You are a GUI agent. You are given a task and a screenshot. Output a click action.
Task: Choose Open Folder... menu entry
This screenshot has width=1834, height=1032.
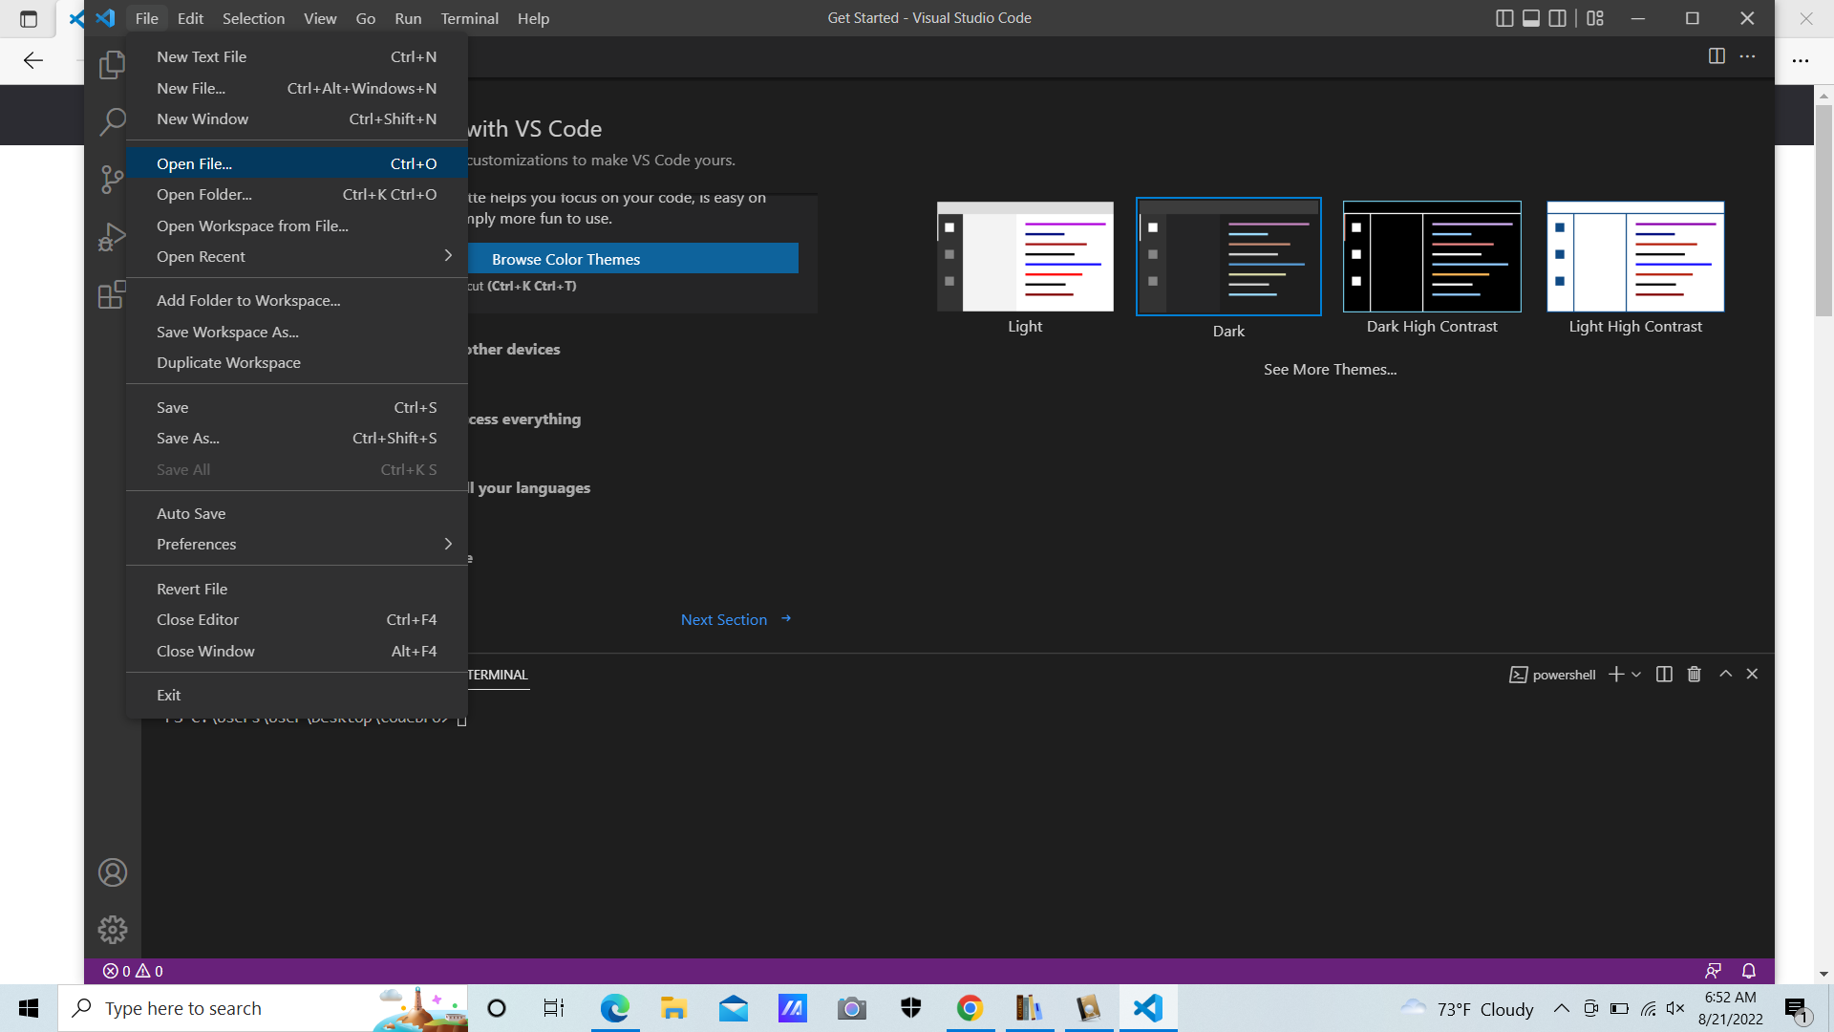coord(296,194)
